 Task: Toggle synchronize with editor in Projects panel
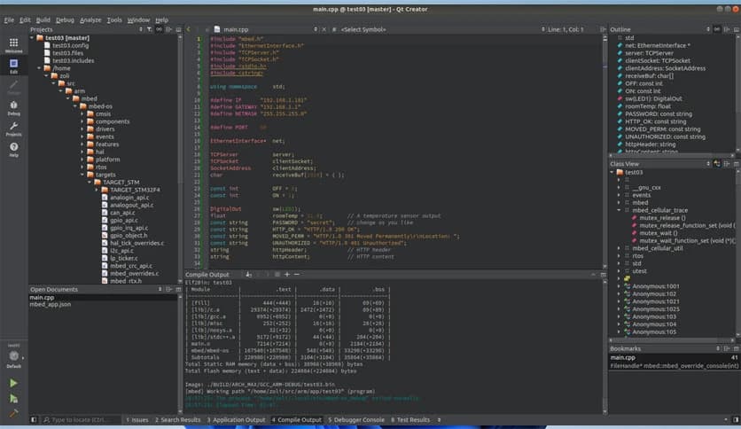(159, 29)
